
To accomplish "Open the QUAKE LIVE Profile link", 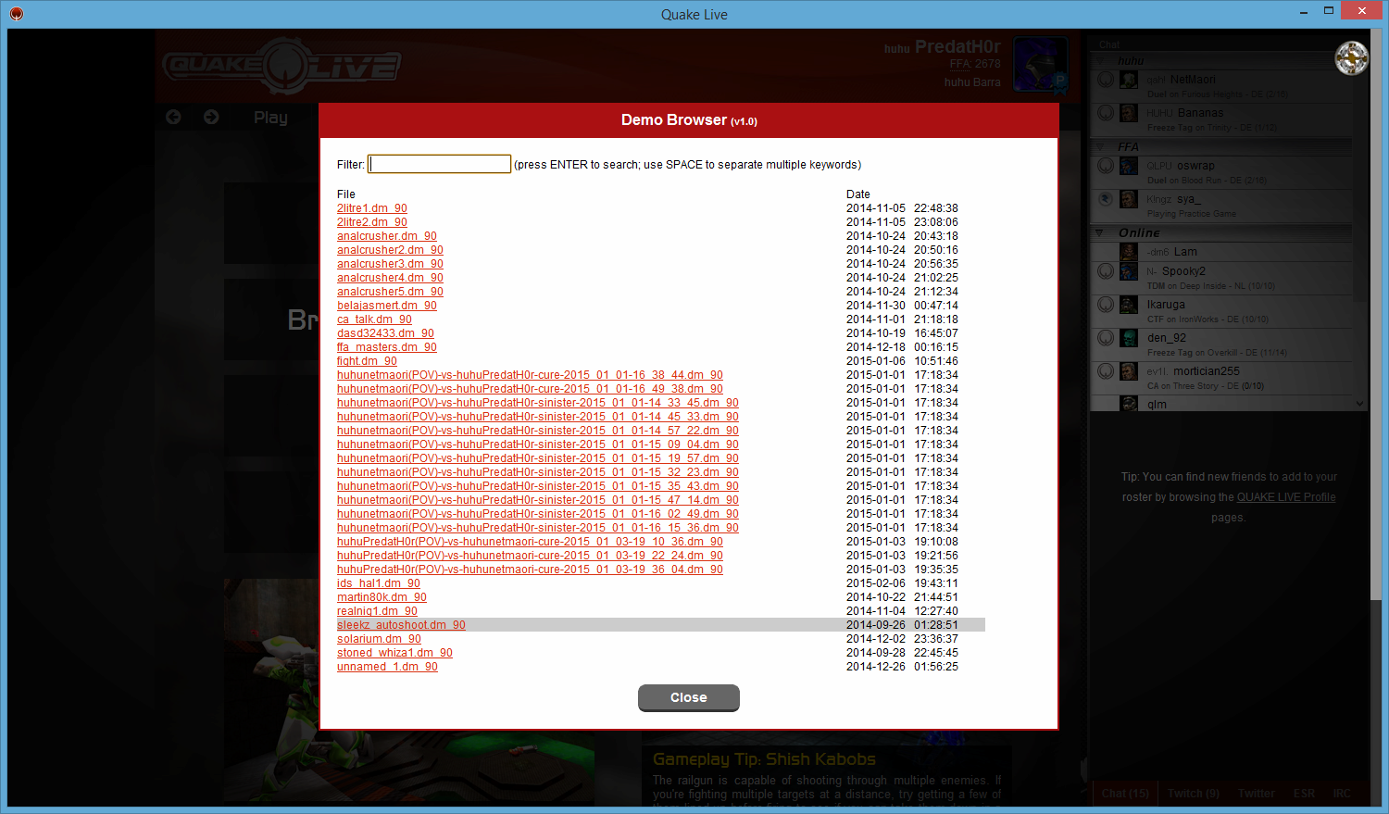I will pos(1286,497).
